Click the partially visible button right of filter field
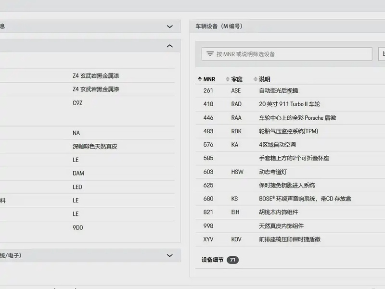The height and width of the screenshot is (289, 385). tap(382, 54)
